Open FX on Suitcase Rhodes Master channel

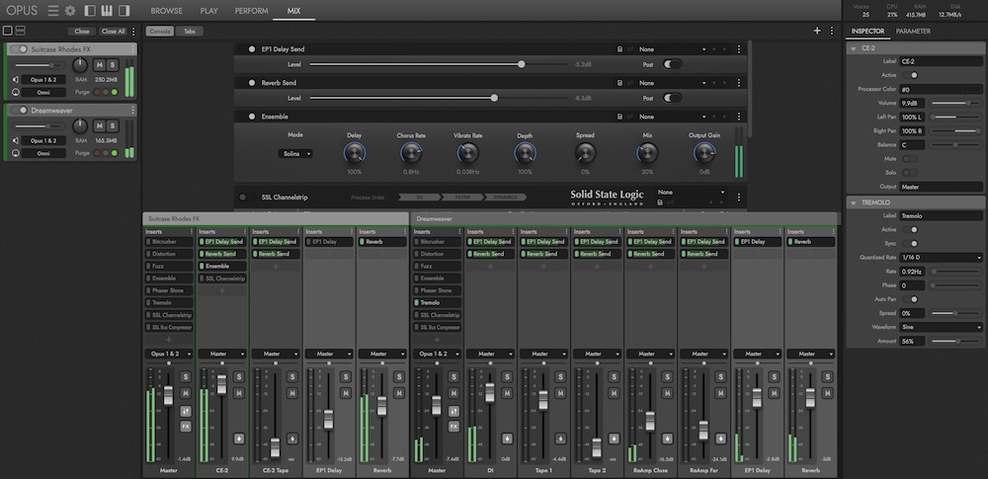click(186, 427)
